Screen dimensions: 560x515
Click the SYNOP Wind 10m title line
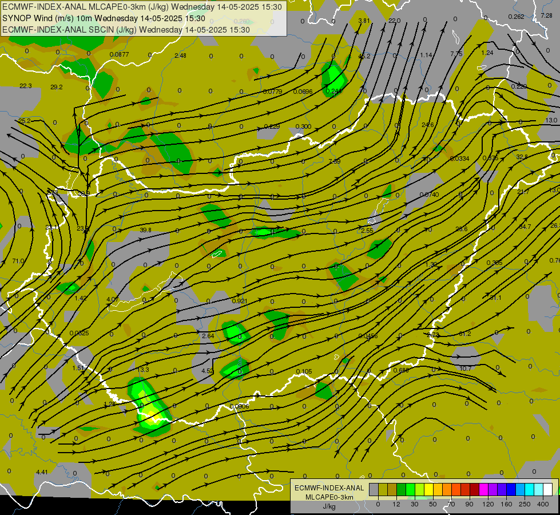tap(104, 18)
